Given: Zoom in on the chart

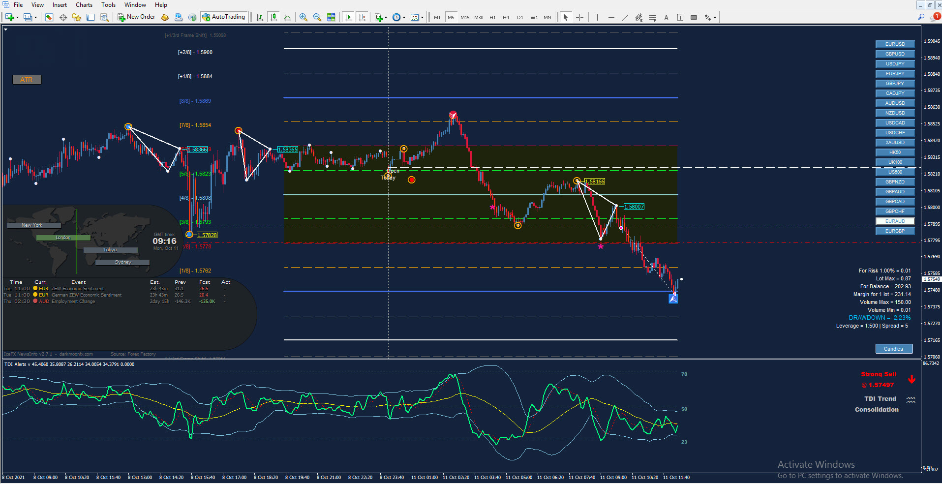Looking at the screenshot, I should pos(304,17).
